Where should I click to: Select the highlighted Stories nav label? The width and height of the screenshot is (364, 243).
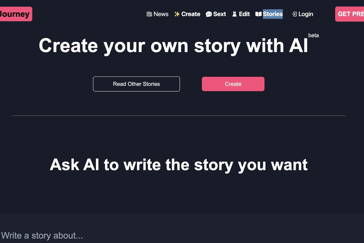(273, 14)
